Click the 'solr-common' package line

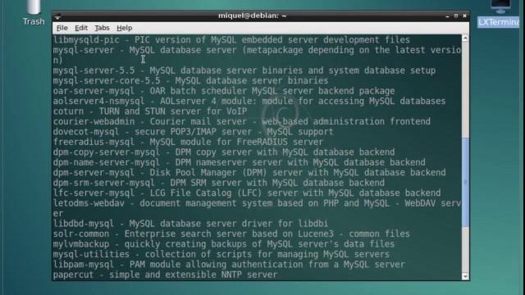coord(231,234)
